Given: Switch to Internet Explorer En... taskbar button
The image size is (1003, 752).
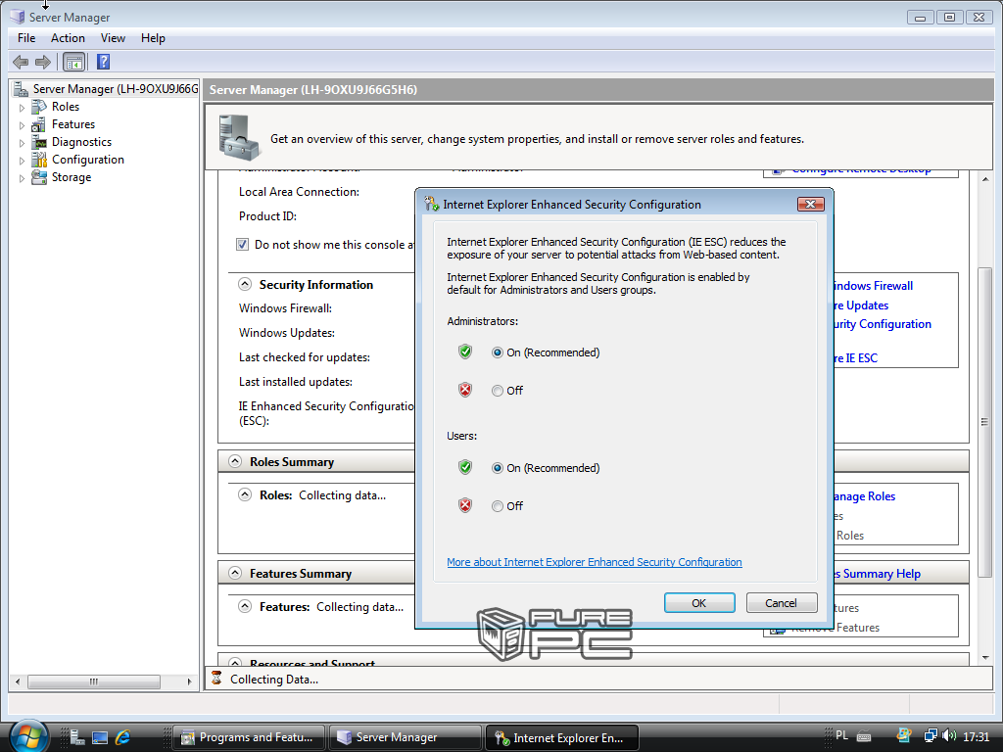Looking at the screenshot, I should pos(562,738).
